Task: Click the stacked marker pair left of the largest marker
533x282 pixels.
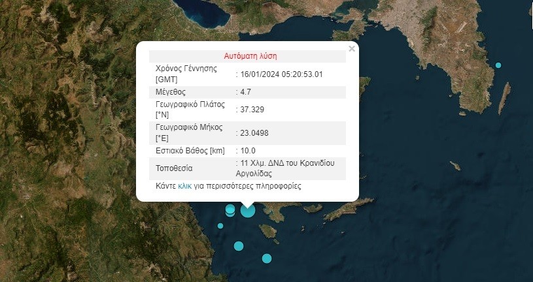Action: [x=230, y=210]
